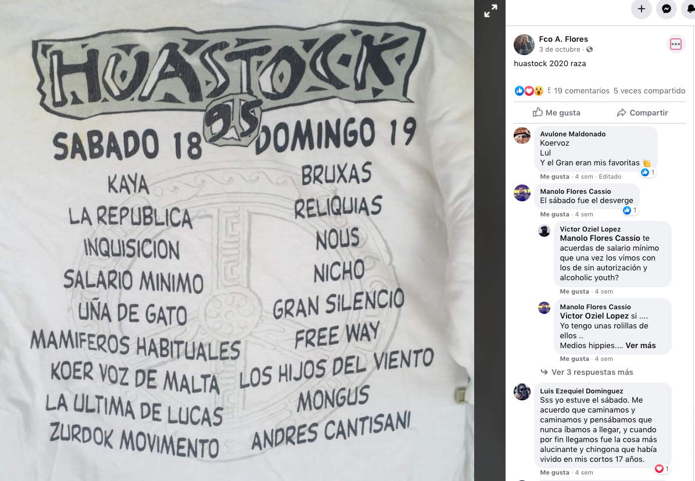Open Messenger chats icon

click(666, 9)
